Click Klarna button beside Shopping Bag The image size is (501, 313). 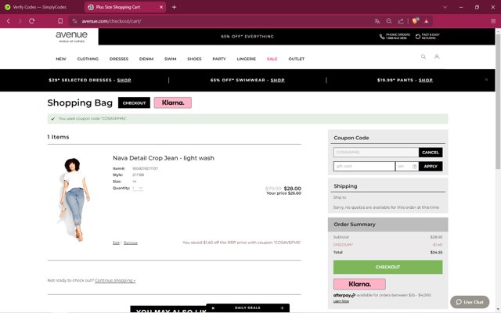172,103
